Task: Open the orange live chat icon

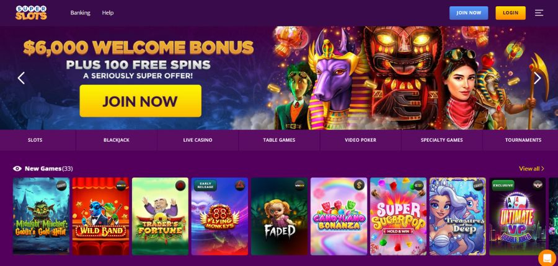Action: tap(547, 258)
